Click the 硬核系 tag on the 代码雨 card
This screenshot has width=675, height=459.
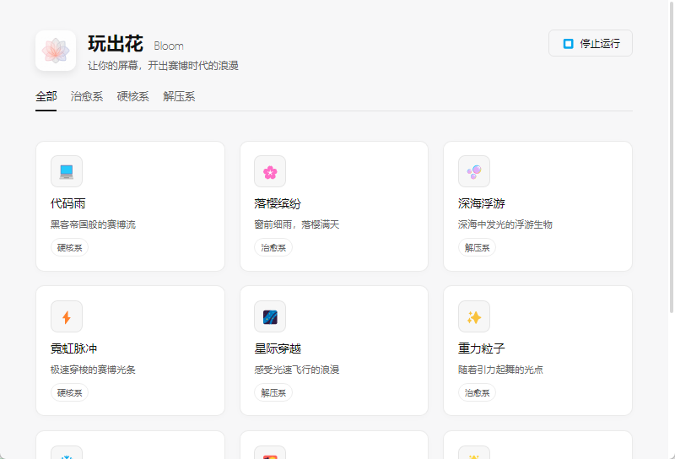coord(70,248)
